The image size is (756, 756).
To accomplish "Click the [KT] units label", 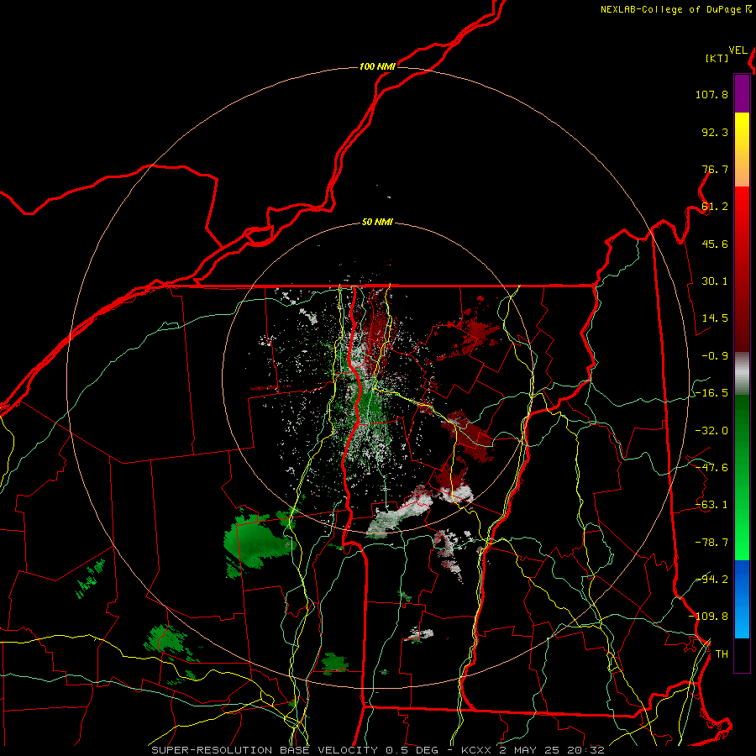I will pos(717,58).
